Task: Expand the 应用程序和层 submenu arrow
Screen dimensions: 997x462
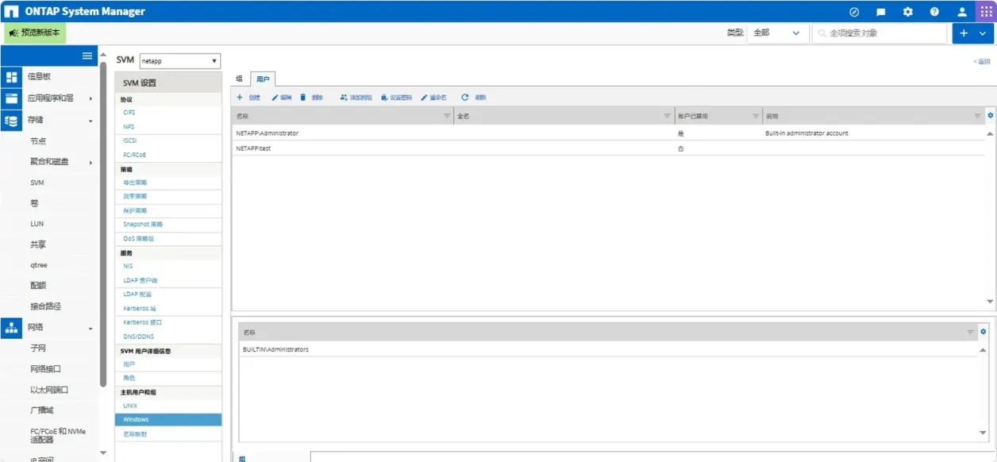Action: coord(90,98)
